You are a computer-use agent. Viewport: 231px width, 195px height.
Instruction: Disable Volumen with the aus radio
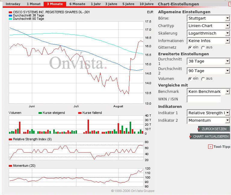[203, 79]
